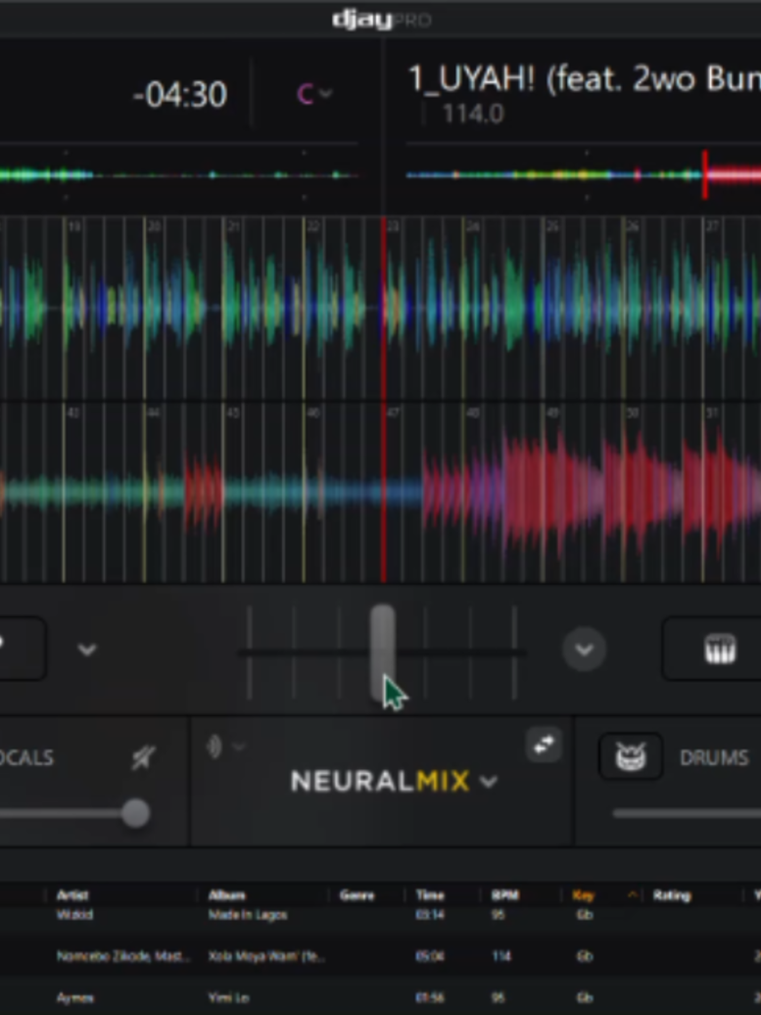Open the key C dropdown
Image resolution: width=761 pixels, height=1015 pixels.
coord(313,94)
